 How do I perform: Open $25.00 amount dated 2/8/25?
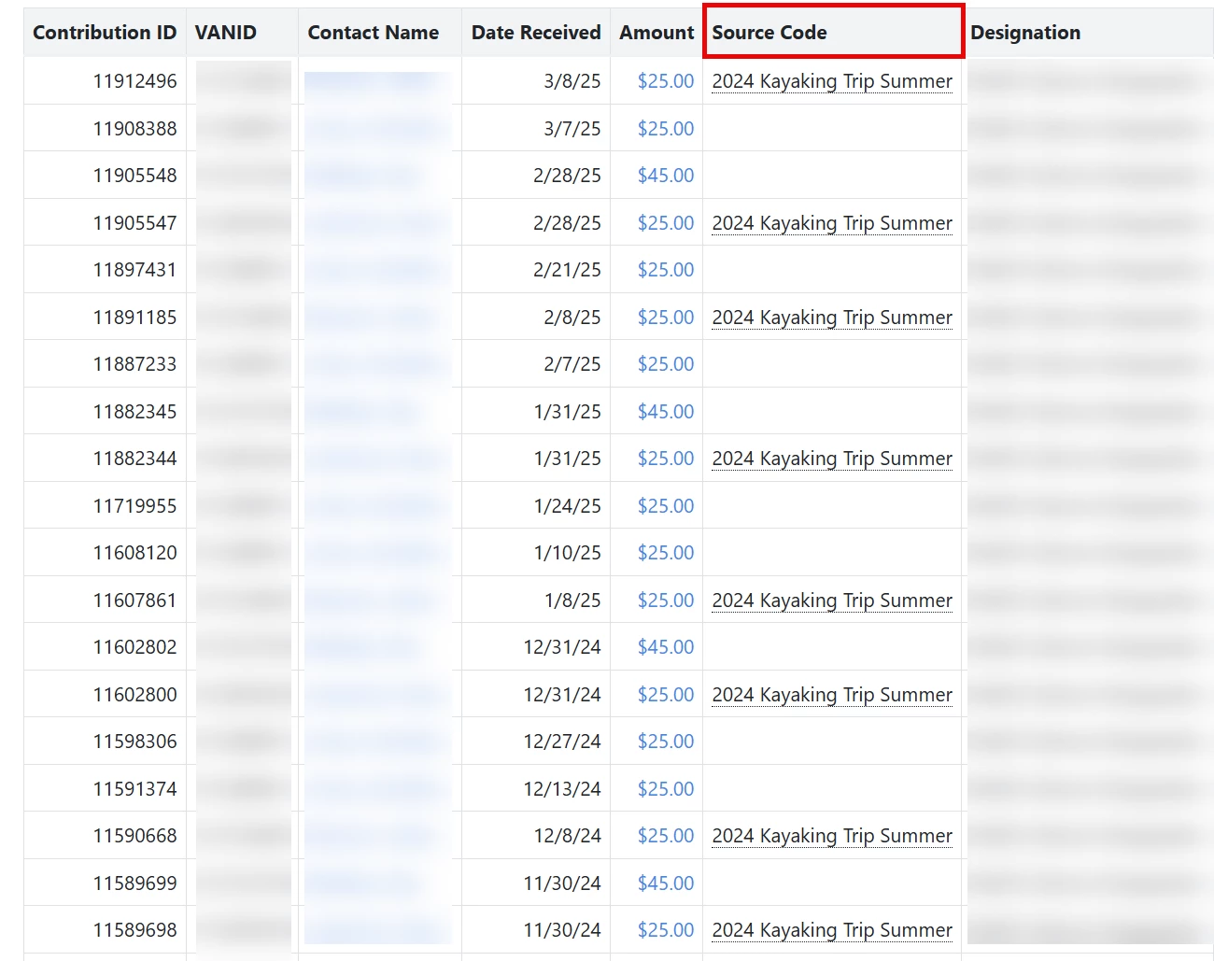tap(666, 318)
